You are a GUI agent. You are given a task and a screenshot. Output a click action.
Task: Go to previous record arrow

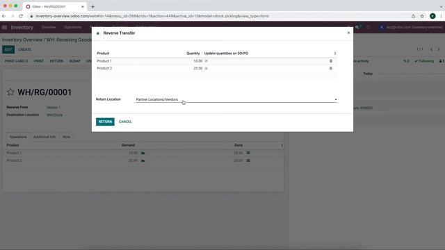click(x=431, y=49)
